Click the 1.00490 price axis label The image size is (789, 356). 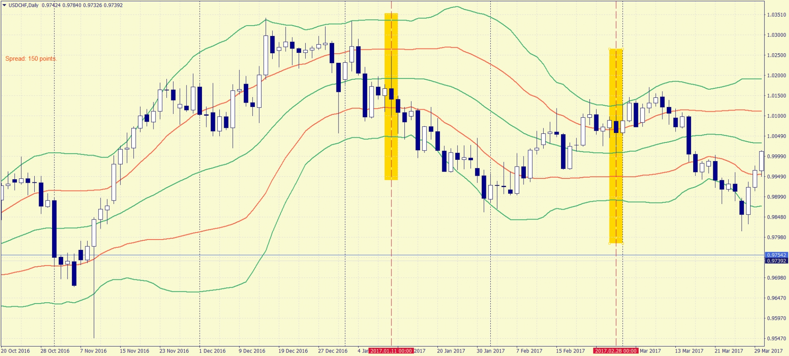[x=776, y=136]
